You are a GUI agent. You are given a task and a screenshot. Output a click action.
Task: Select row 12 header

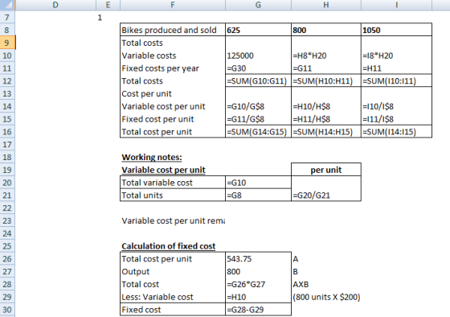7,80
